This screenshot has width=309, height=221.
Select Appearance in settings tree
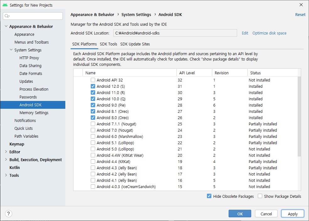coord(24,34)
